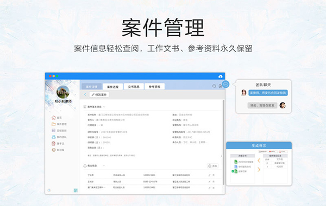Click the green QR code icon
This screenshot has width=326, height=206.
tap(76, 190)
